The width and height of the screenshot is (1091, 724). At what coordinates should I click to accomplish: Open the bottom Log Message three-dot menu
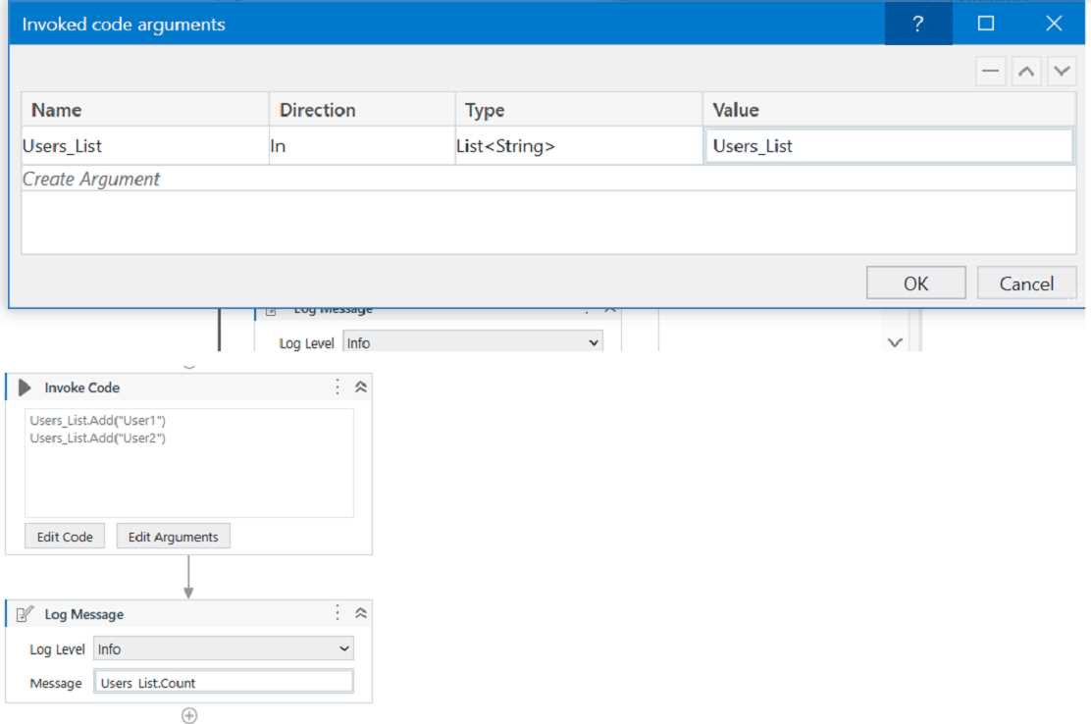point(338,613)
